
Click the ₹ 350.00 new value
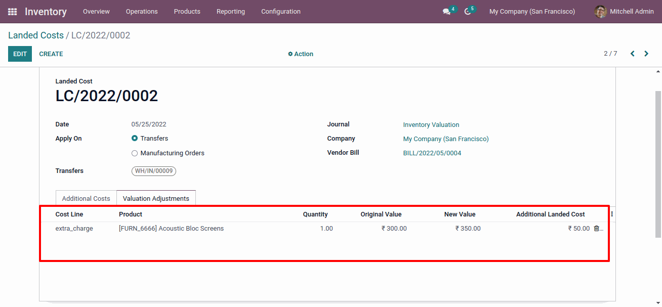click(468, 229)
